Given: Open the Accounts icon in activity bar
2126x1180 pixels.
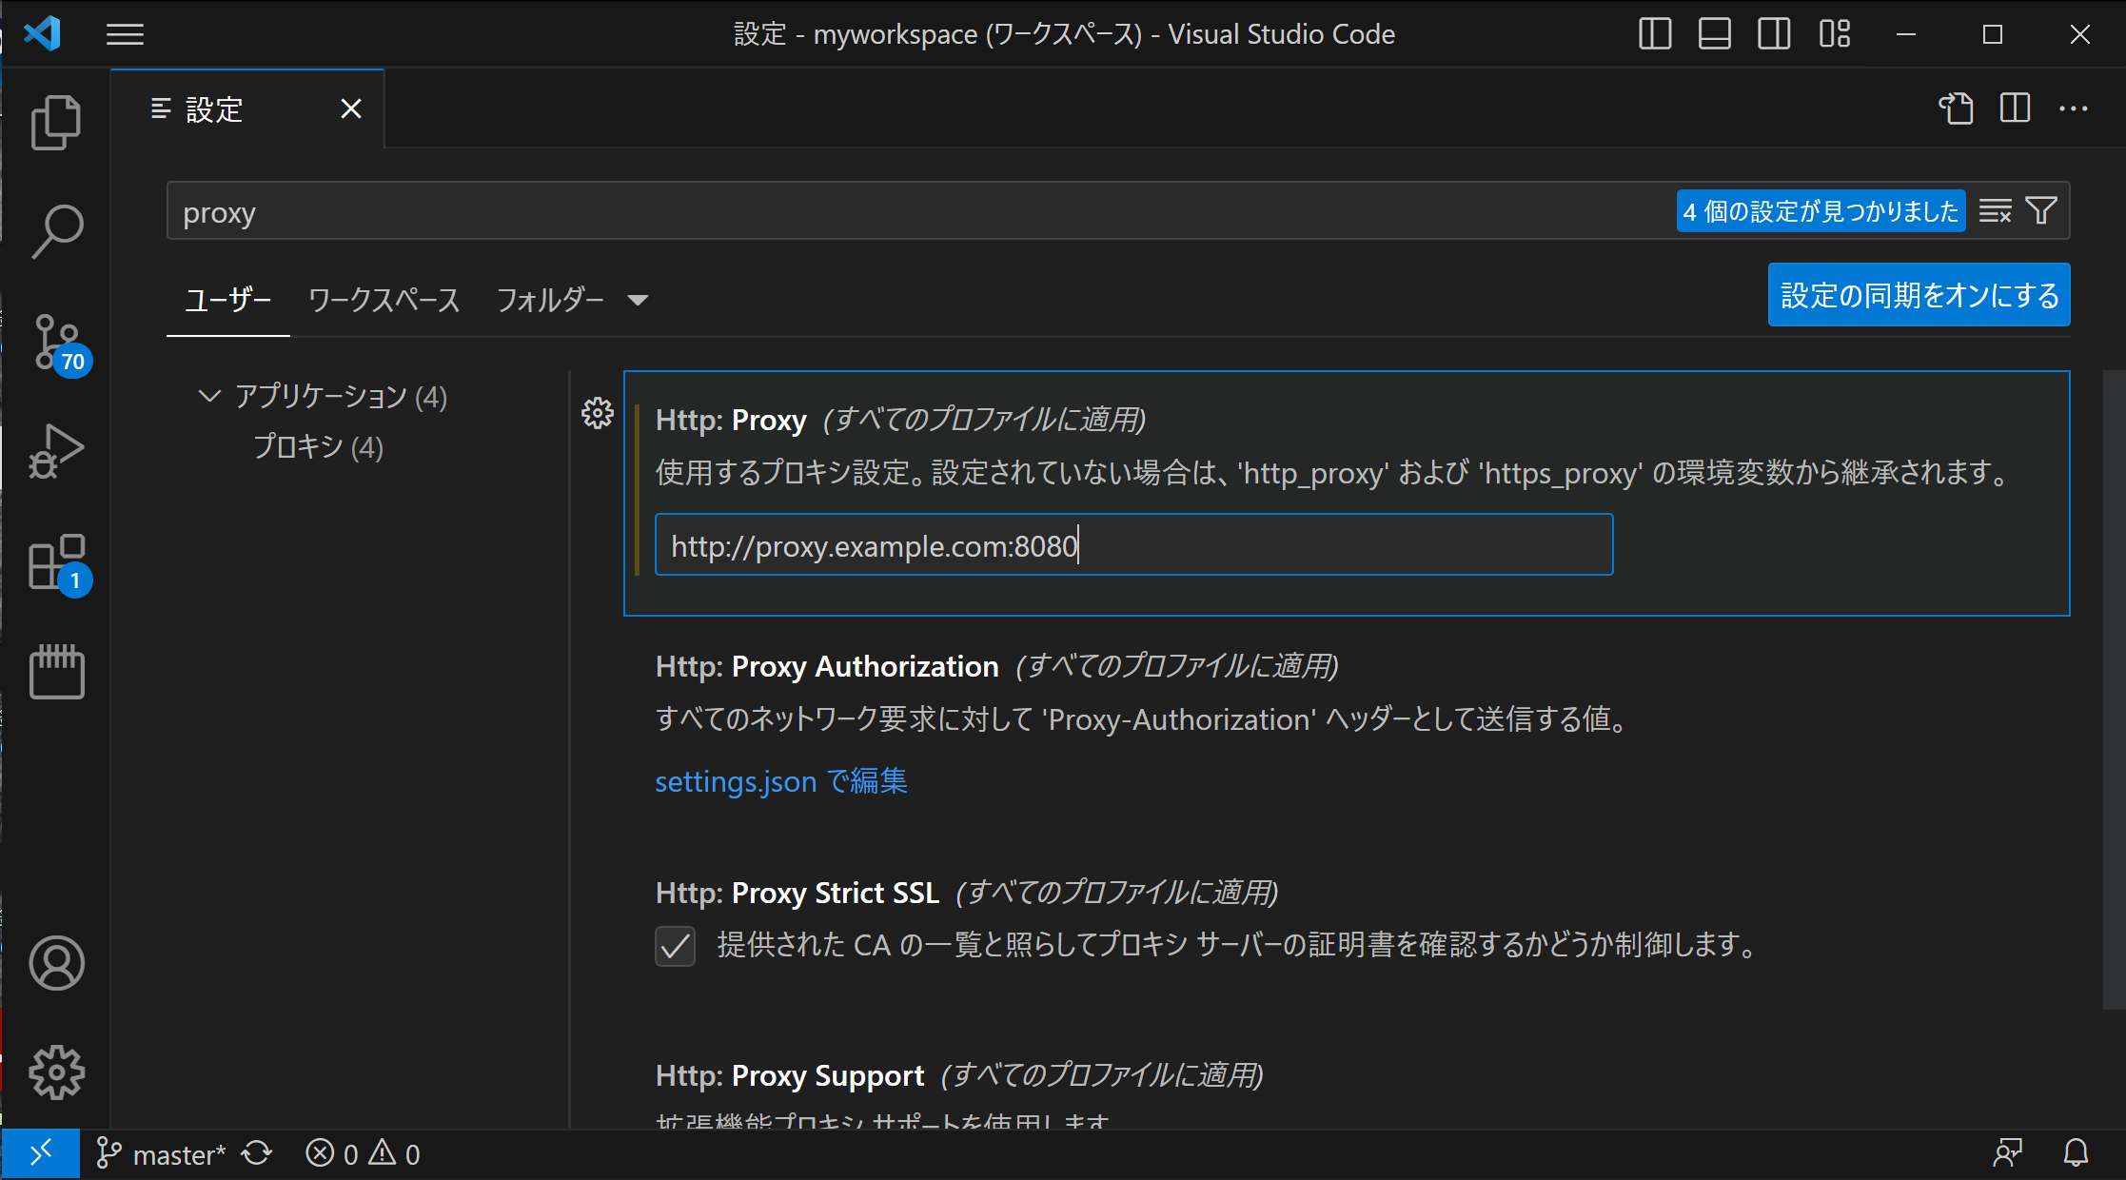Looking at the screenshot, I should click(x=56, y=963).
